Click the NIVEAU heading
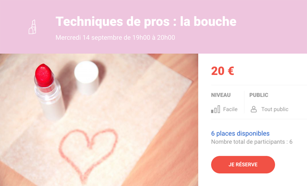 coord(221,95)
